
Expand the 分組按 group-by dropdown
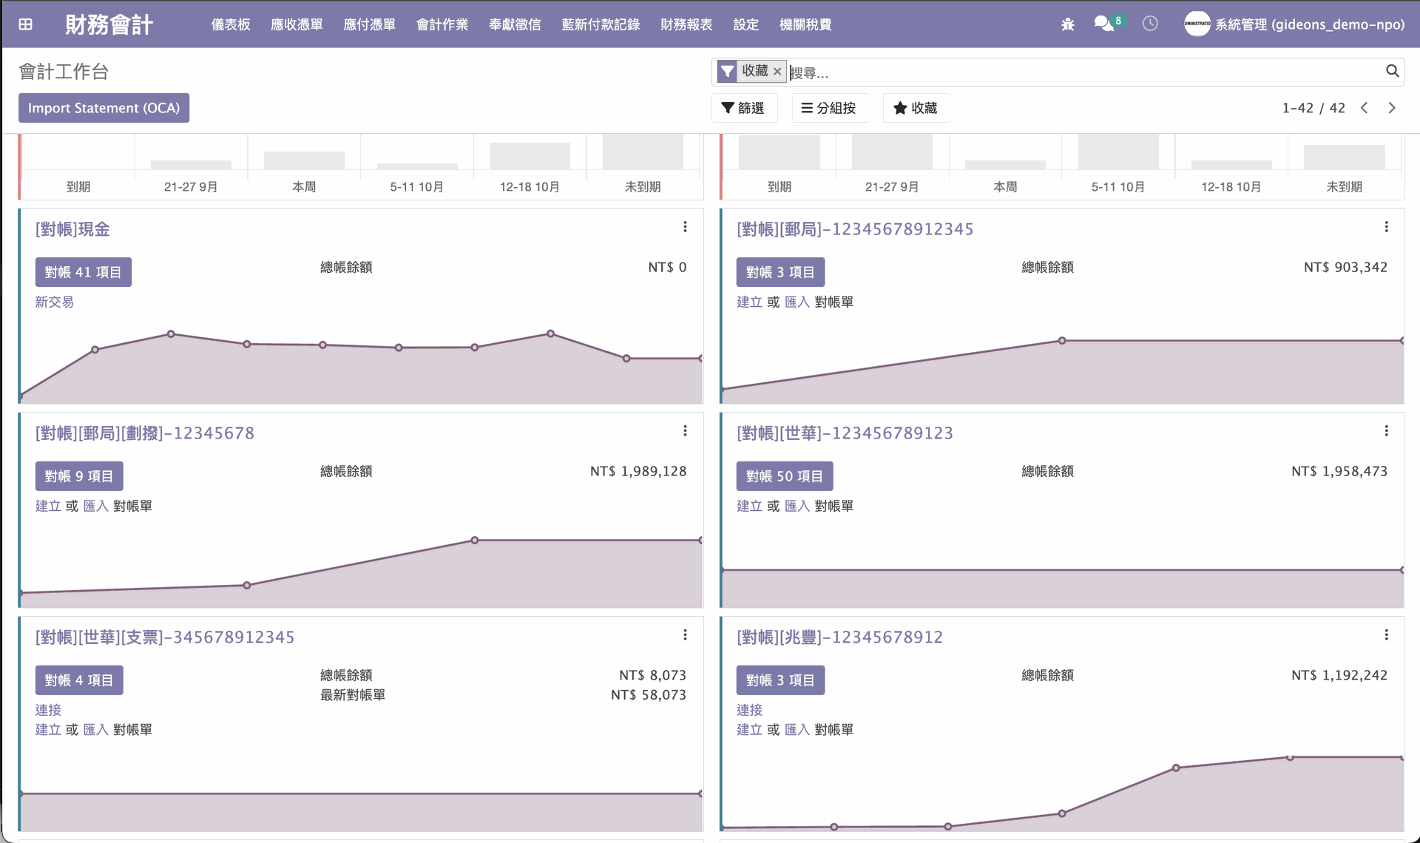click(x=828, y=108)
